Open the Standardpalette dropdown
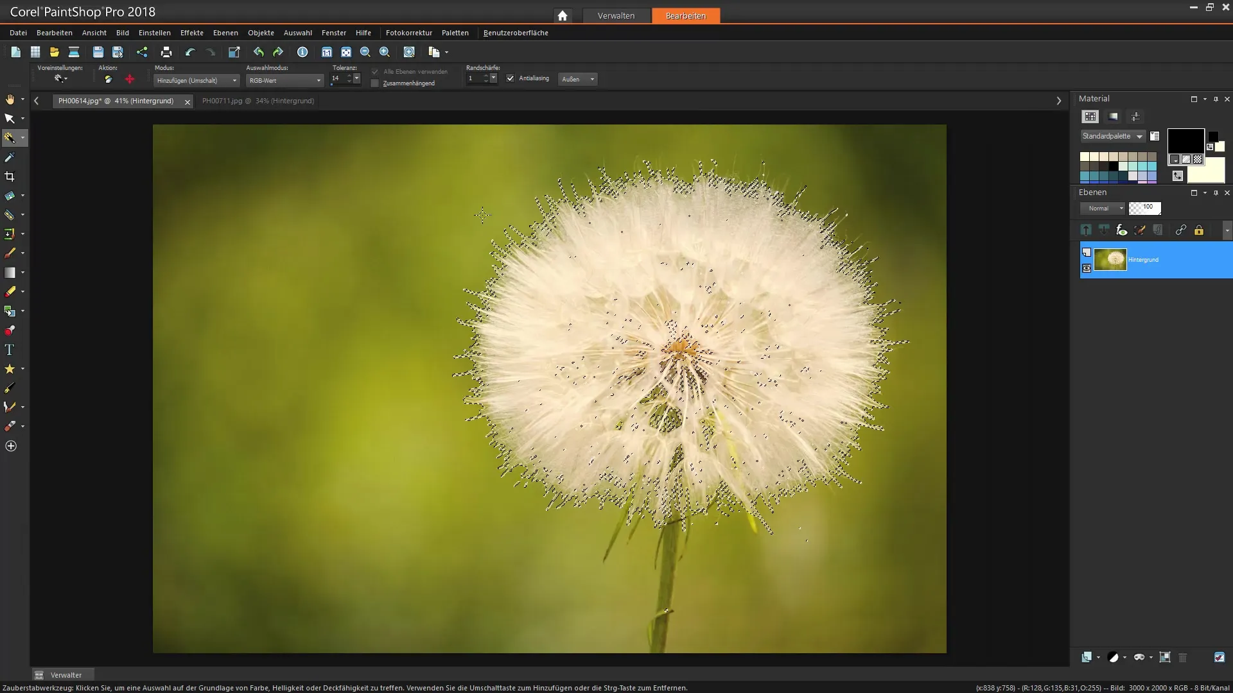 point(1112,136)
